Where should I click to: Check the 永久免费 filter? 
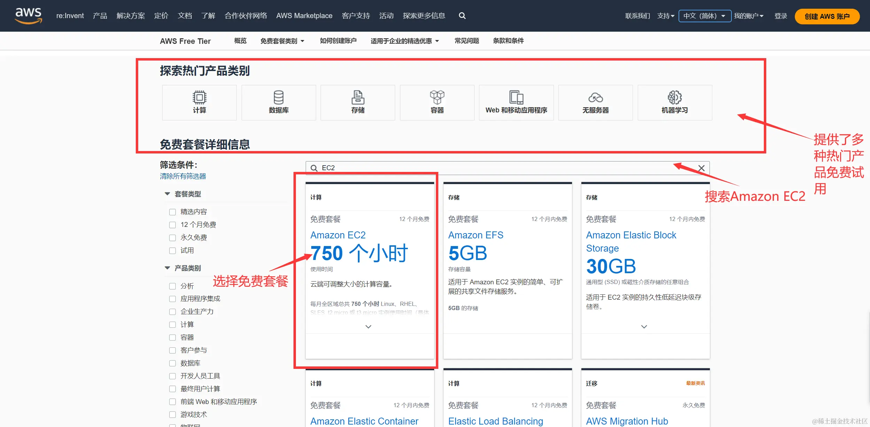click(172, 238)
